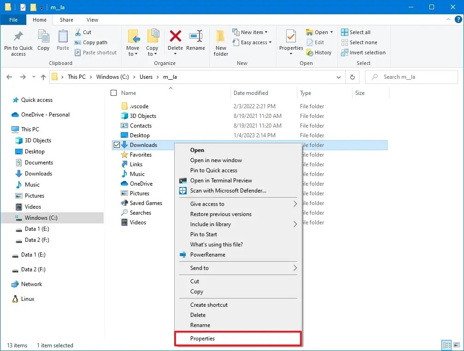Check the select-all box beside Name column

pyautogui.click(x=113, y=93)
